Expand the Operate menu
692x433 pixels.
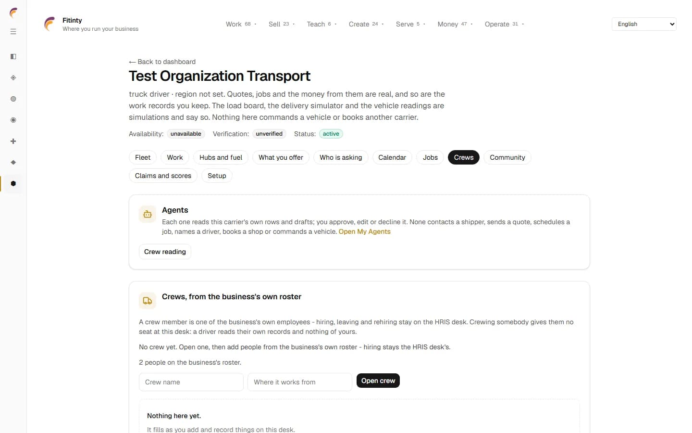point(504,24)
